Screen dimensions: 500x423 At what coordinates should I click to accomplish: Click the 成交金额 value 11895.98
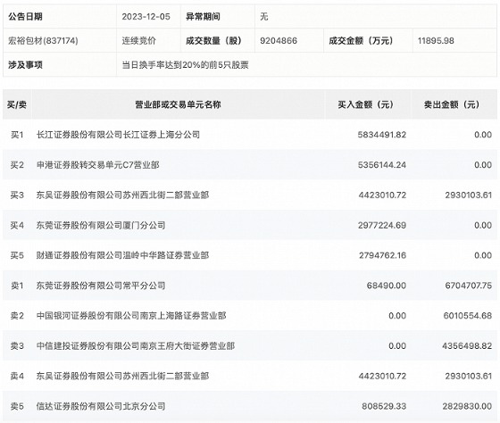click(436, 41)
